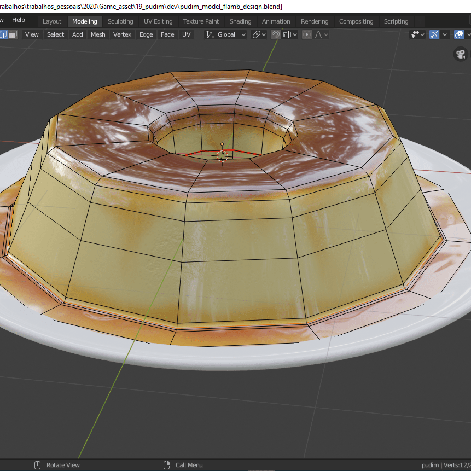
Task: Toggle show gizmo icon
Action: tap(434, 34)
